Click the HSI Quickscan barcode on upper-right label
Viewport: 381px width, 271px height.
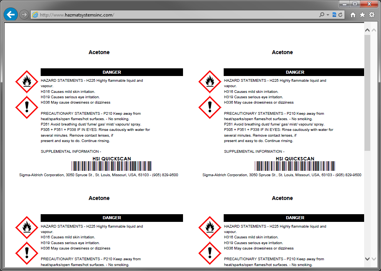click(x=295, y=166)
